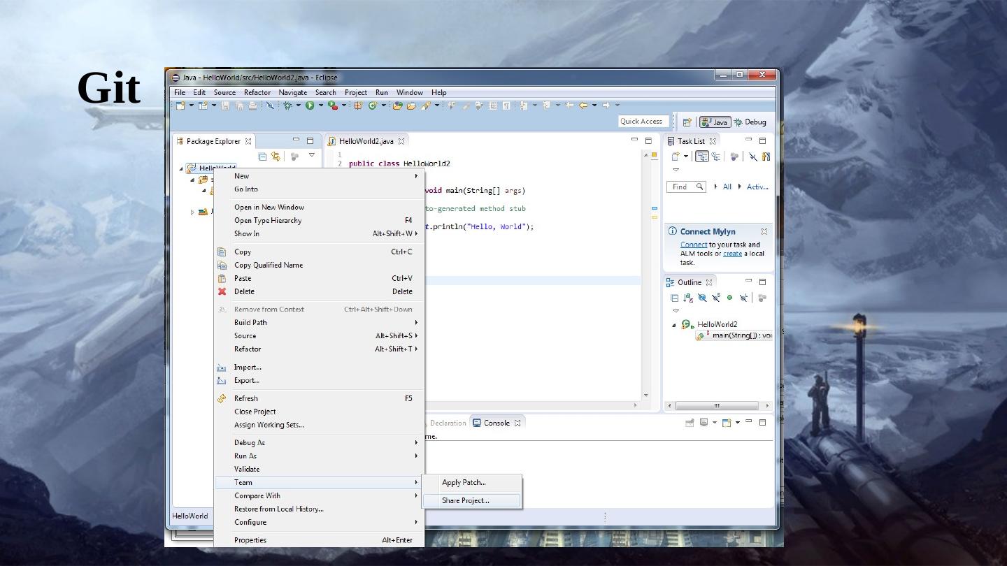The height and width of the screenshot is (566, 1007).
Task: Click the Debug bug icon in toolbar
Action: [287, 106]
